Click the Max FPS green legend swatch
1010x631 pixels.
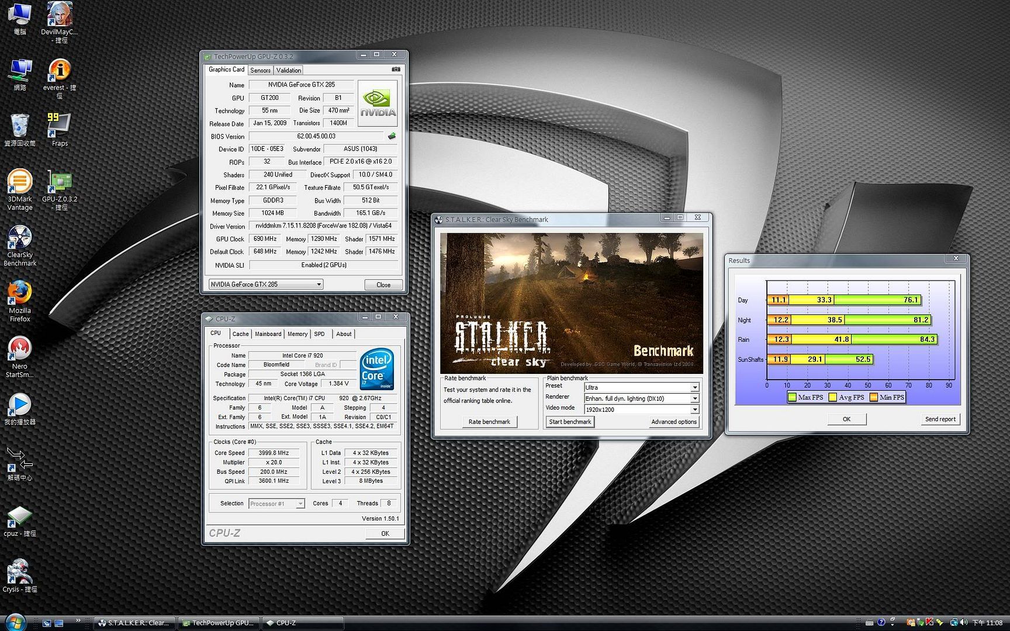pos(792,397)
